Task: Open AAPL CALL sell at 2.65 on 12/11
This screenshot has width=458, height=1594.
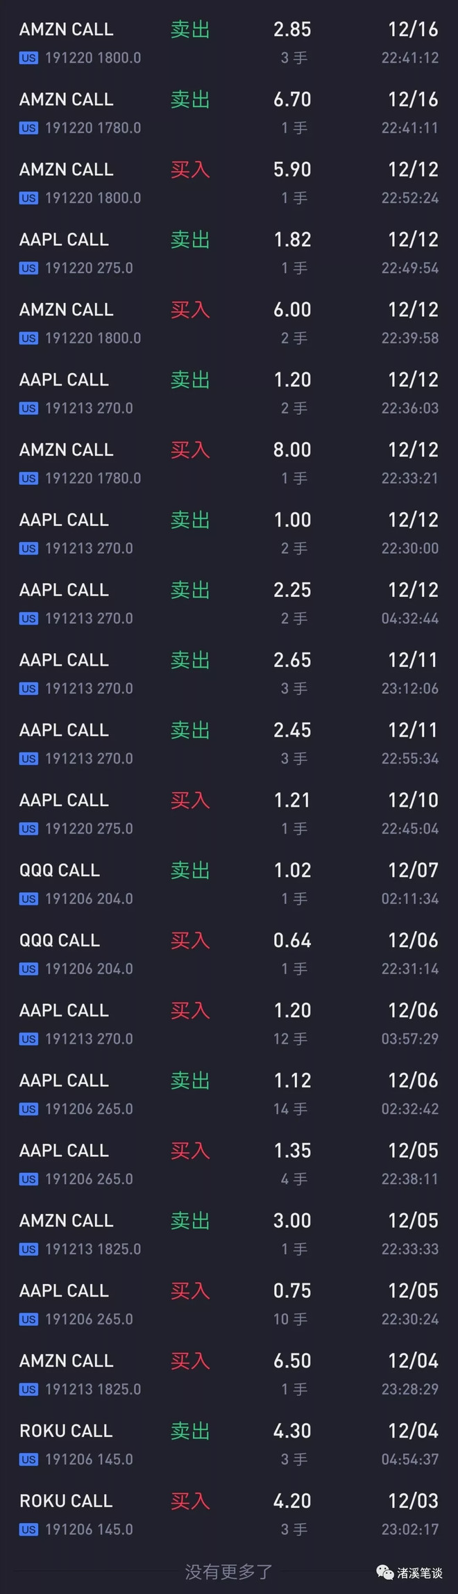Action: click(x=229, y=673)
